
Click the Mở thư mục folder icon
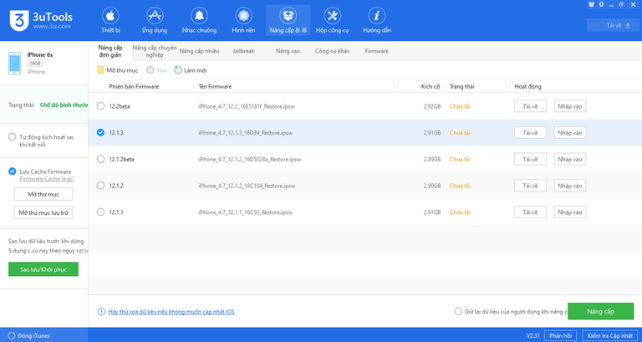[101, 69]
